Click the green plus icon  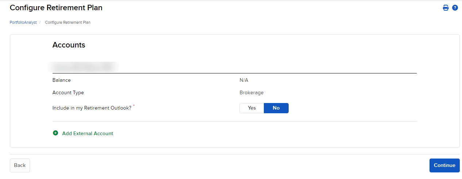click(x=55, y=133)
